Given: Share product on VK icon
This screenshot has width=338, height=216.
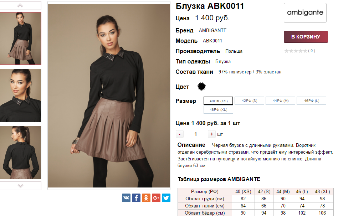Looking at the screenshot, I should [x=126, y=198].
